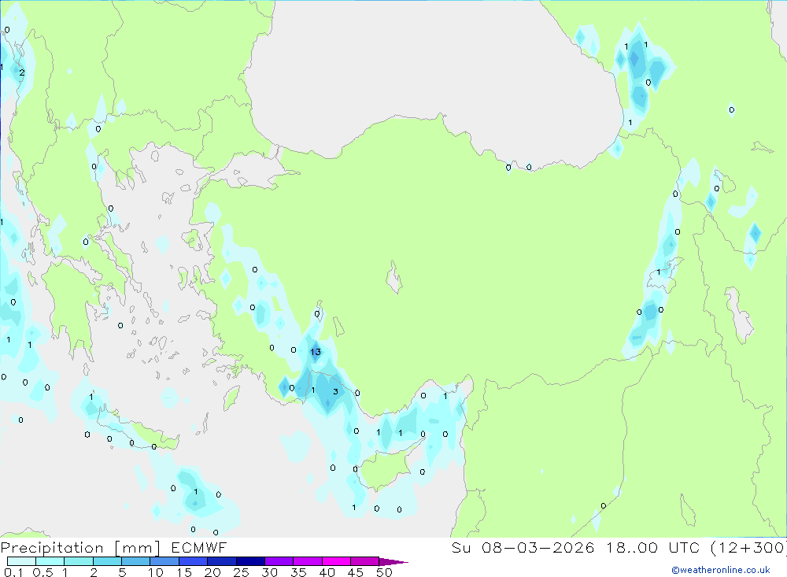Select the 2–5 mm legend color swatch
The image size is (787, 577).
pos(107,561)
